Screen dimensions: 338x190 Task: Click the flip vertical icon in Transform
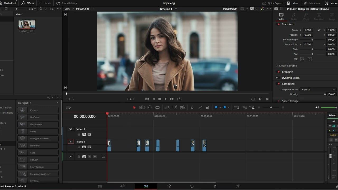(x=310, y=59)
